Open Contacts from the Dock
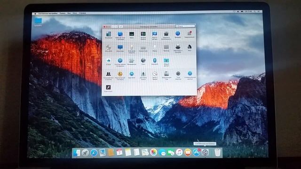The height and width of the screenshot is (169, 301). tap(111, 153)
